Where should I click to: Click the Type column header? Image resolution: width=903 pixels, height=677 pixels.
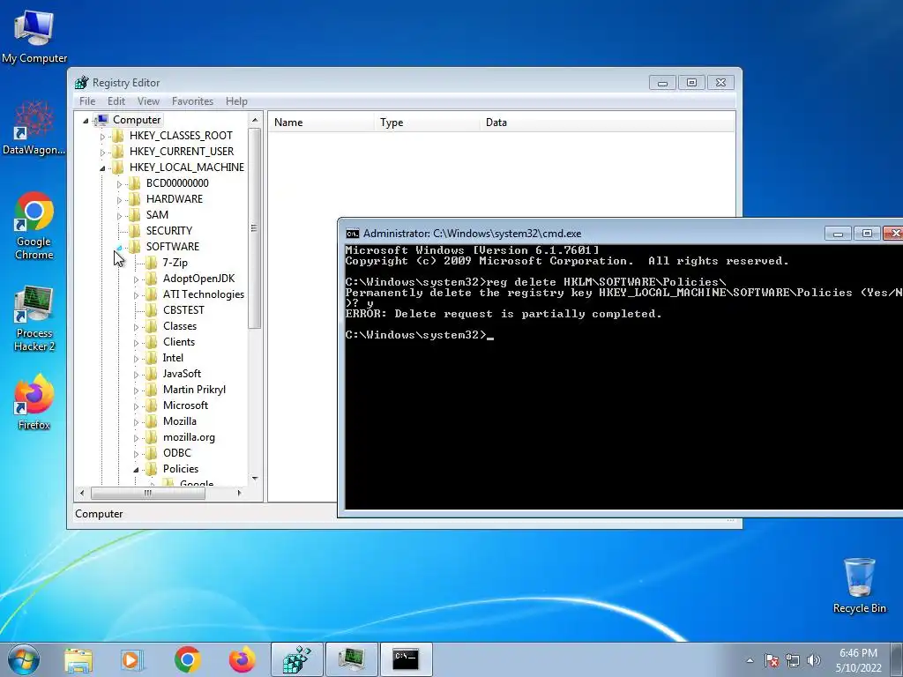(x=427, y=123)
